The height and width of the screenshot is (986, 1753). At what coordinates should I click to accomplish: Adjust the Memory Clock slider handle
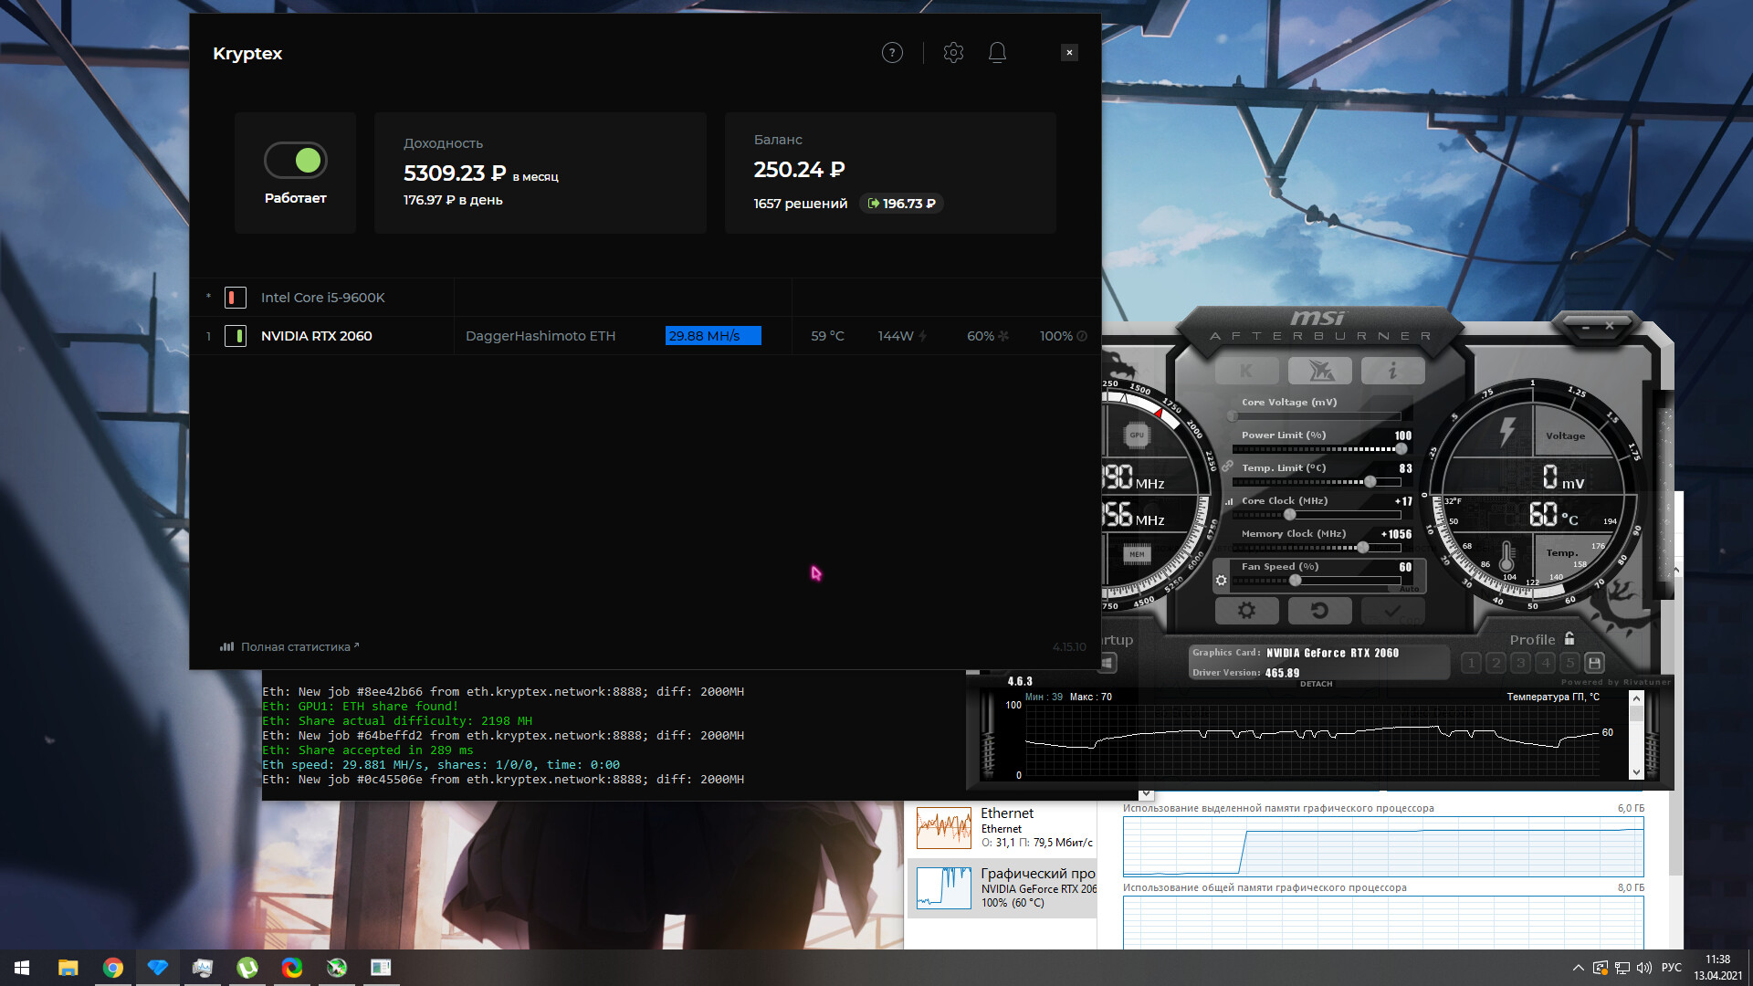pyautogui.click(x=1363, y=548)
